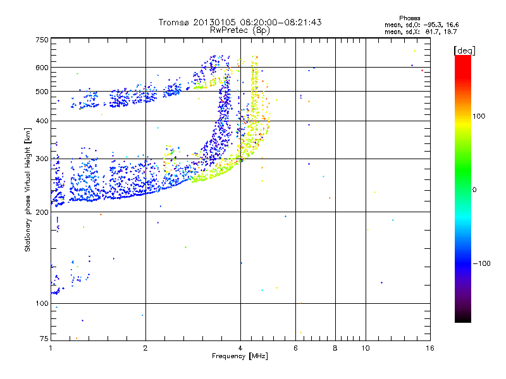Click the 200 height axis tick label
Image resolution: width=506 pixels, height=379 pixels.
click(x=42, y=212)
